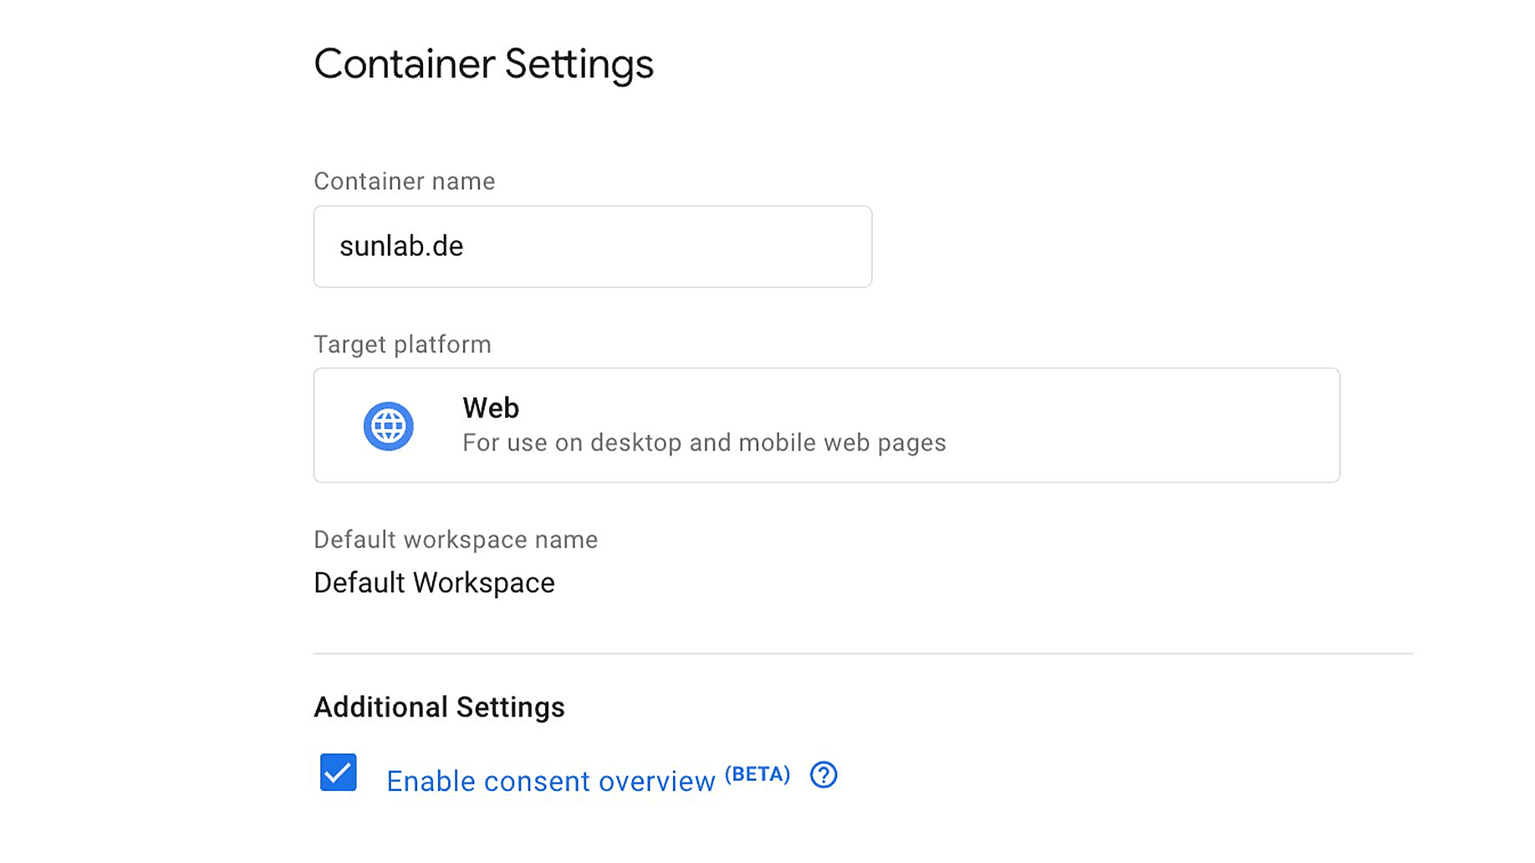The height and width of the screenshot is (863, 1535).
Task: Click the blank right side of Web card
Action: pyautogui.click(x=1170, y=425)
